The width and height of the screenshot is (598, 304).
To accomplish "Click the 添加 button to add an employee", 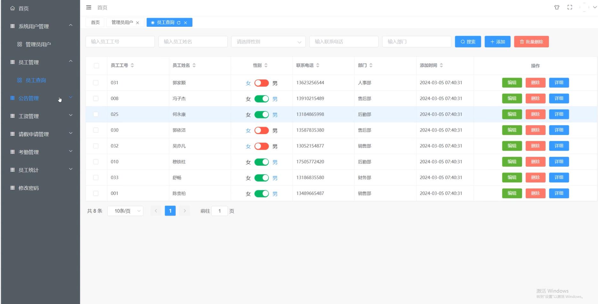I will (497, 42).
